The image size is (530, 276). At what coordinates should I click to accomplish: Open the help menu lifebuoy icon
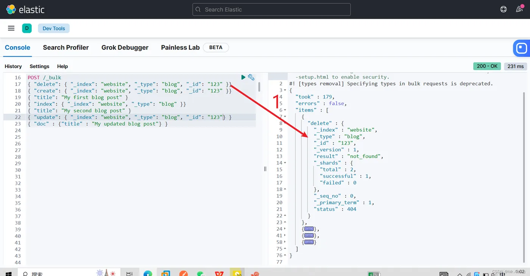(x=503, y=9)
